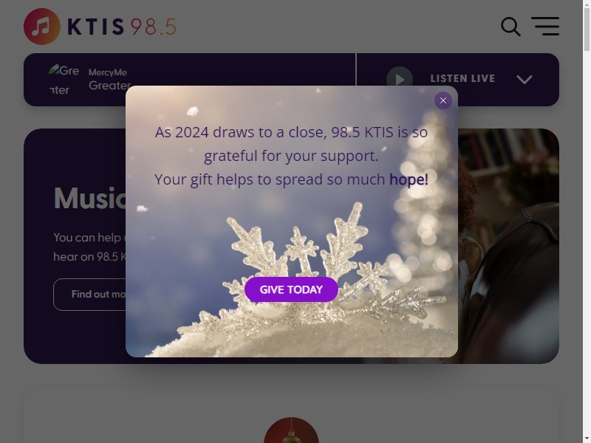Click the Give Today button
Image resolution: width=591 pixels, height=443 pixels.
291,289
